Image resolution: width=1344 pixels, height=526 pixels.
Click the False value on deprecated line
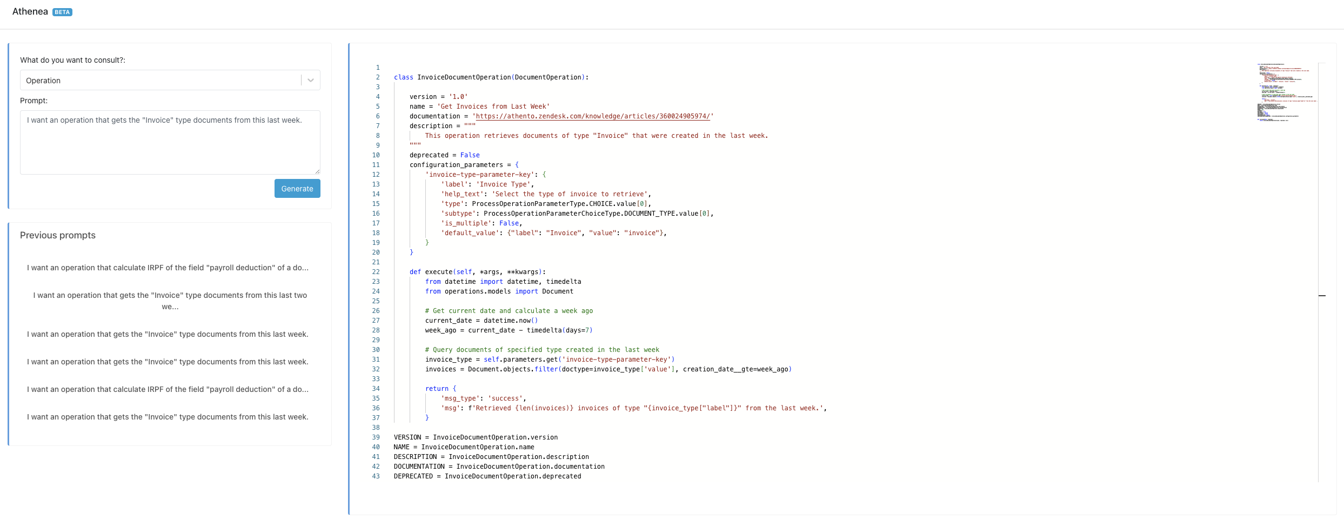tap(470, 155)
